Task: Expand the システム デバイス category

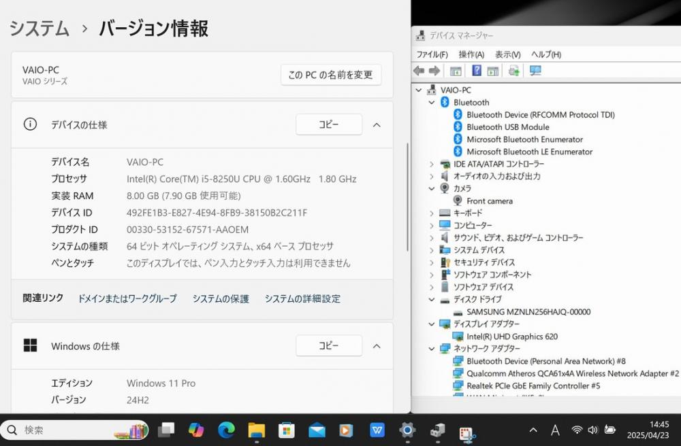Action: 432,250
